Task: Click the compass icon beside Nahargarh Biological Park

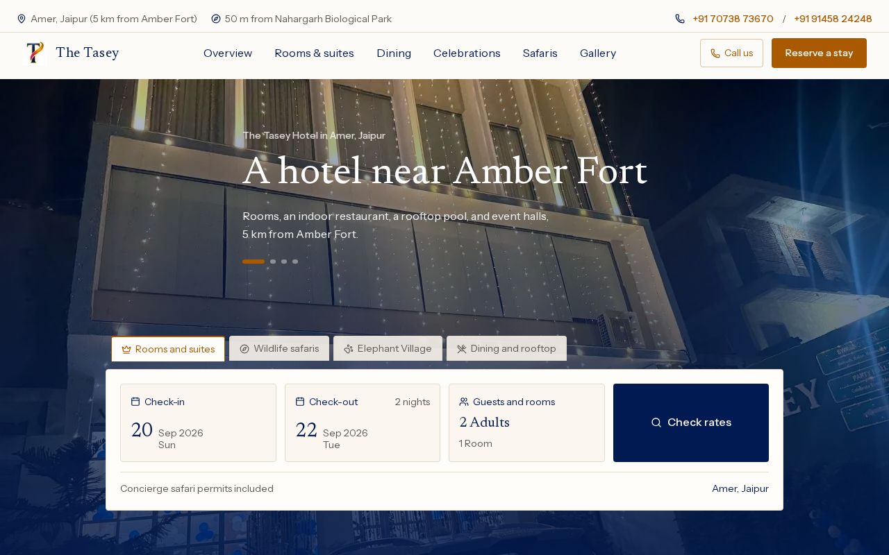Action: 216,19
